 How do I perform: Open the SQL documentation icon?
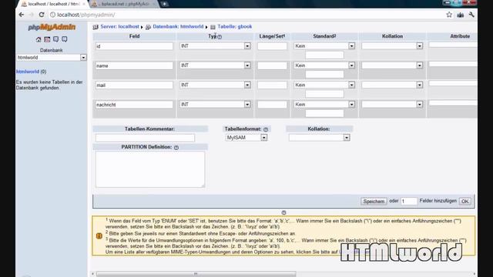tap(65, 39)
